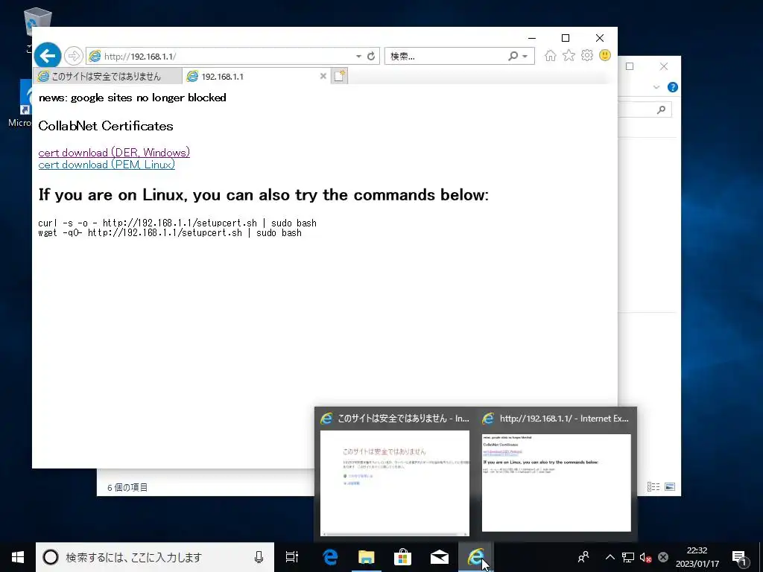Viewport: 763px width, 572px height.
Task: Open the address bar autocomplete dropdown
Action: tap(358, 57)
